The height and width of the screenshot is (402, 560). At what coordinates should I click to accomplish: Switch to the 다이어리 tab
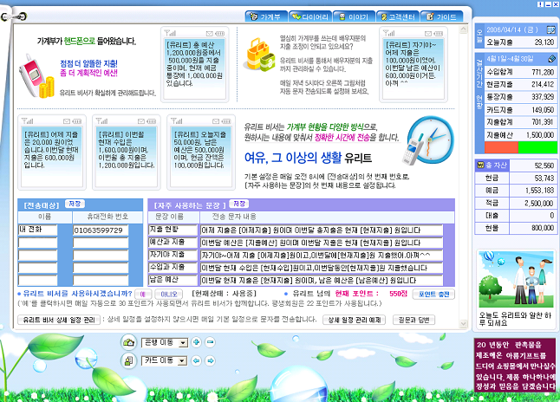(x=310, y=16)
